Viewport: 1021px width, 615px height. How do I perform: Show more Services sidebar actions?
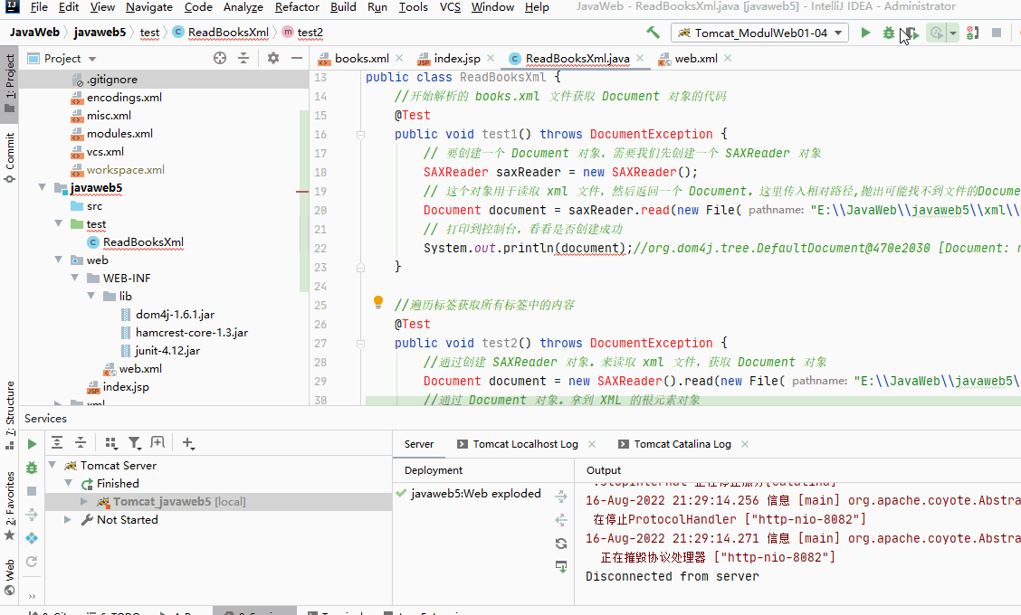(32, 595)
